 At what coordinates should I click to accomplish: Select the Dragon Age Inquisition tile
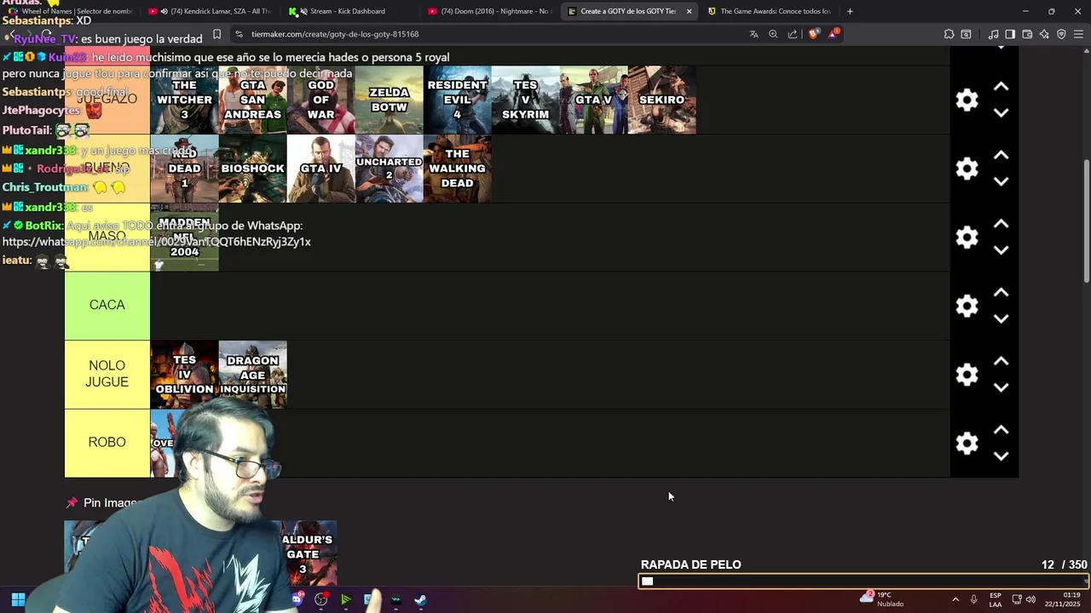252,375
